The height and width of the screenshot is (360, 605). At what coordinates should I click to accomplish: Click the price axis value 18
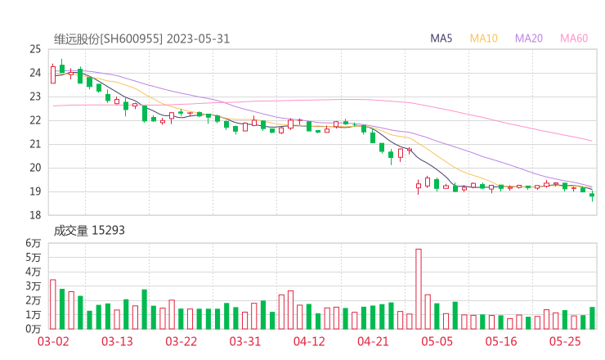35,215
